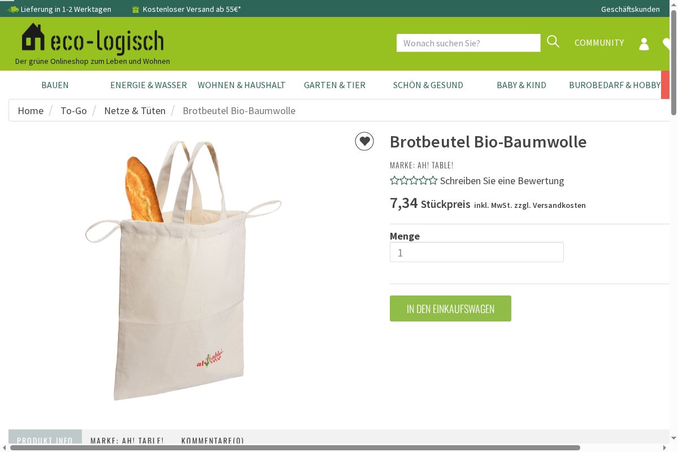Click Schreiben Sie eine Bewertung link
Screen dimensions: 678x452
pyautogui.click(x=502, y=181)
